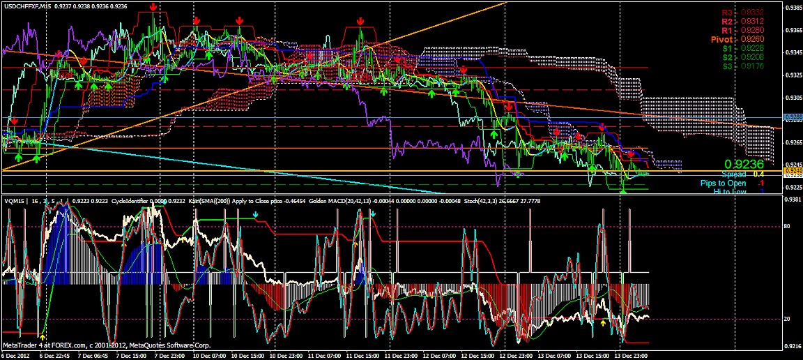Click the yellow 0.9240 price tag on axis
The image size is (803, 360).
pyautogui.click(x=792, y=170)
